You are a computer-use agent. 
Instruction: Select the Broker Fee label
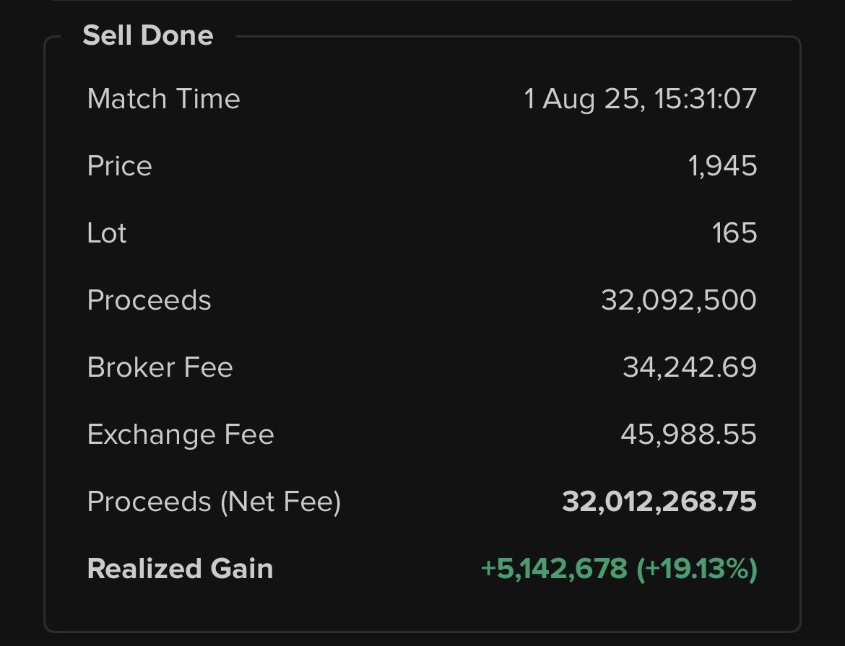[160, 367]
